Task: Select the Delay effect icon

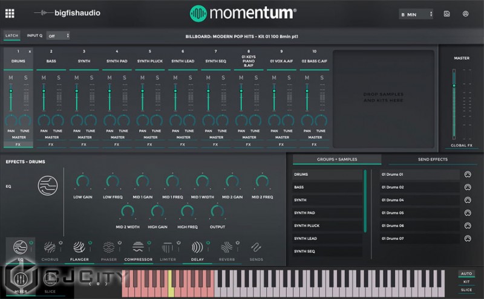Action: click(x=197, y=247)
